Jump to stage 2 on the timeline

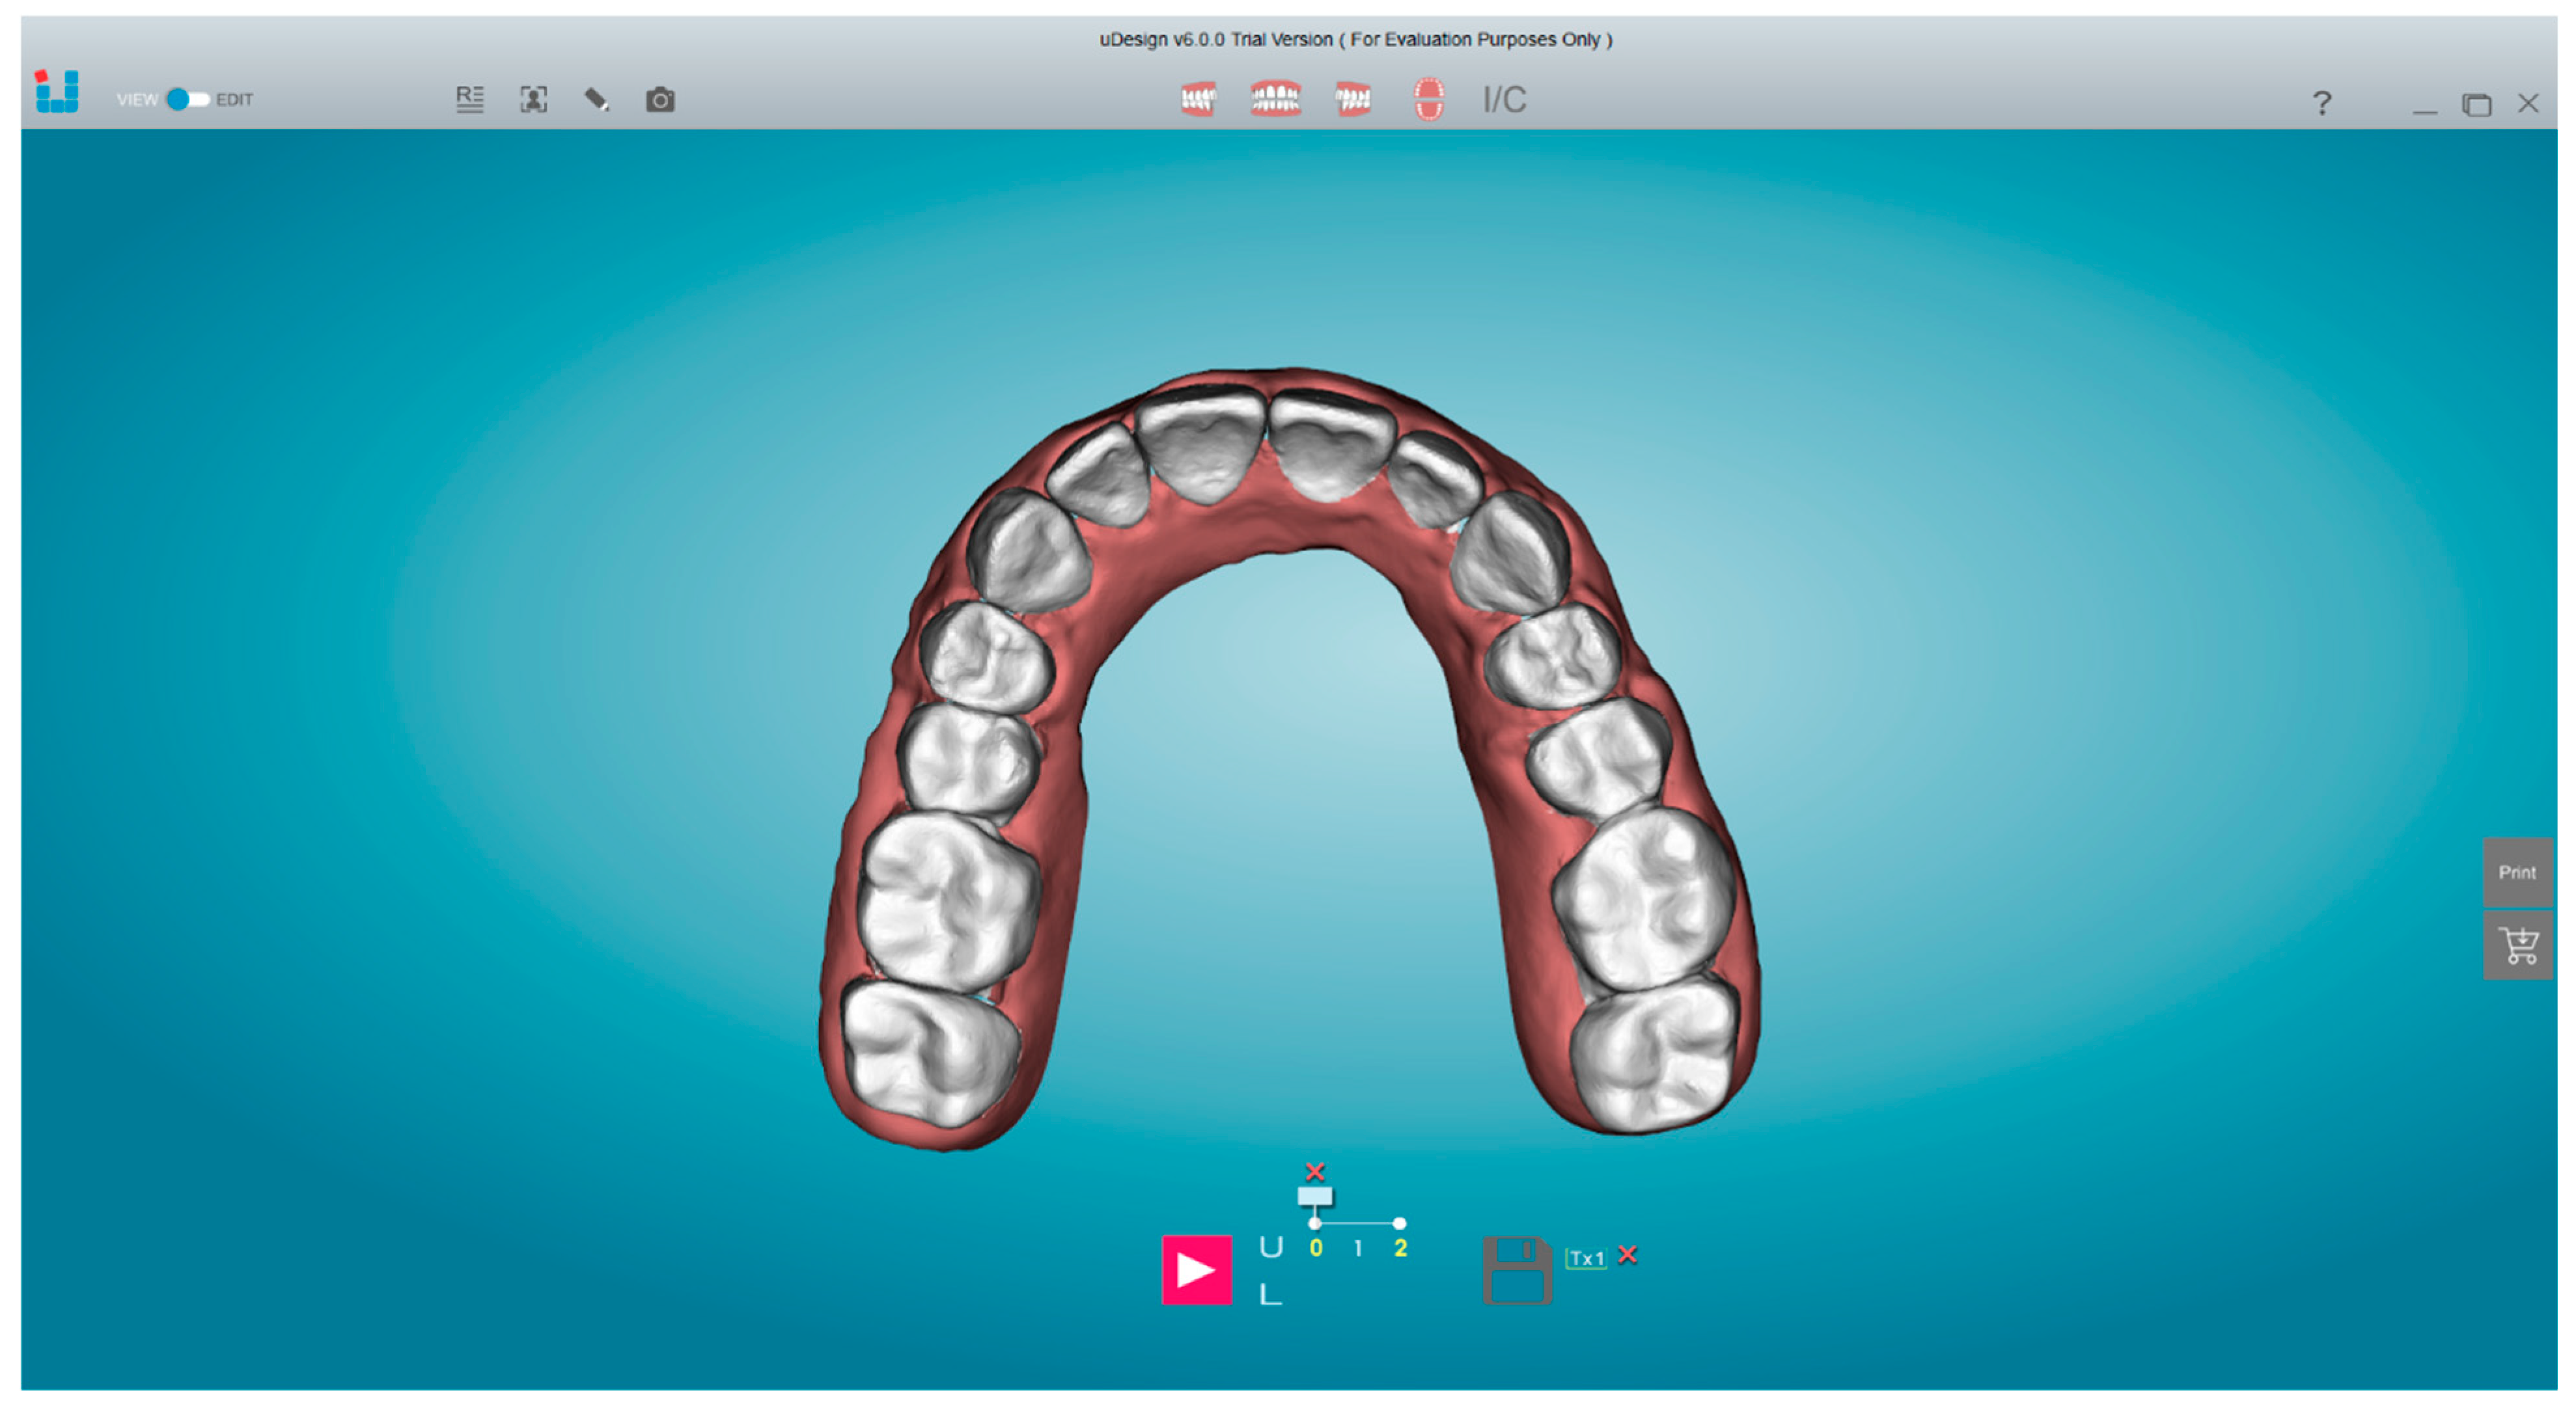point(1400,1247)
